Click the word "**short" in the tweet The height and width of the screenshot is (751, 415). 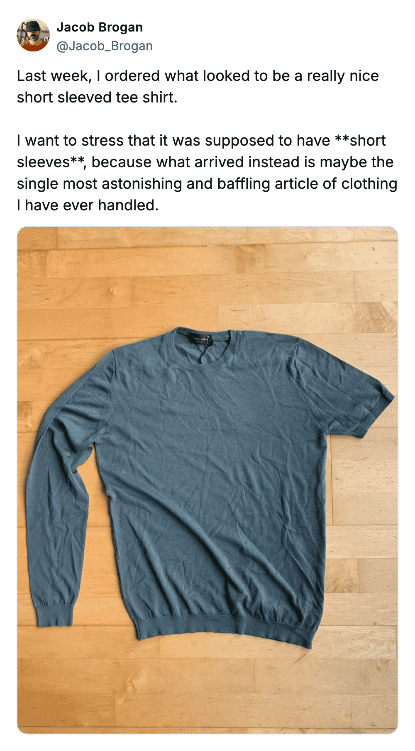click(x=360, y=141)
